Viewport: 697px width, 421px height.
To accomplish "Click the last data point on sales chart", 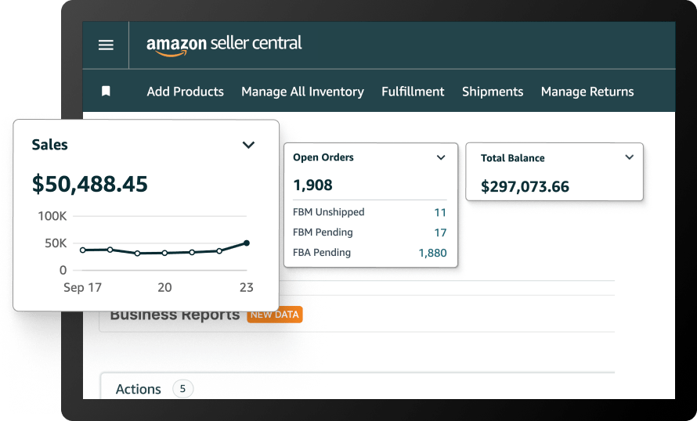I will coord(247,243).
